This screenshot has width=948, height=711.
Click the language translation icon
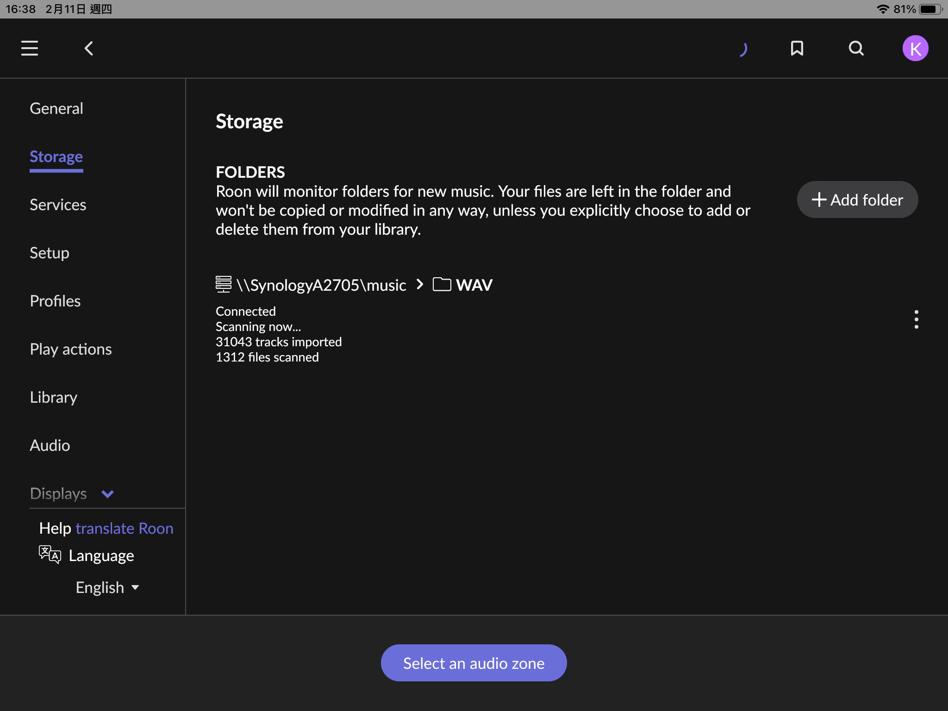click(50, 554)
